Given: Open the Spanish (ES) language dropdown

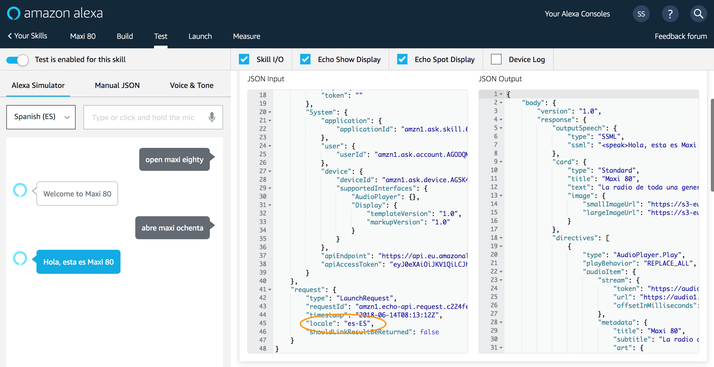Looking at the screenshot, I should [x=40, y=117].
